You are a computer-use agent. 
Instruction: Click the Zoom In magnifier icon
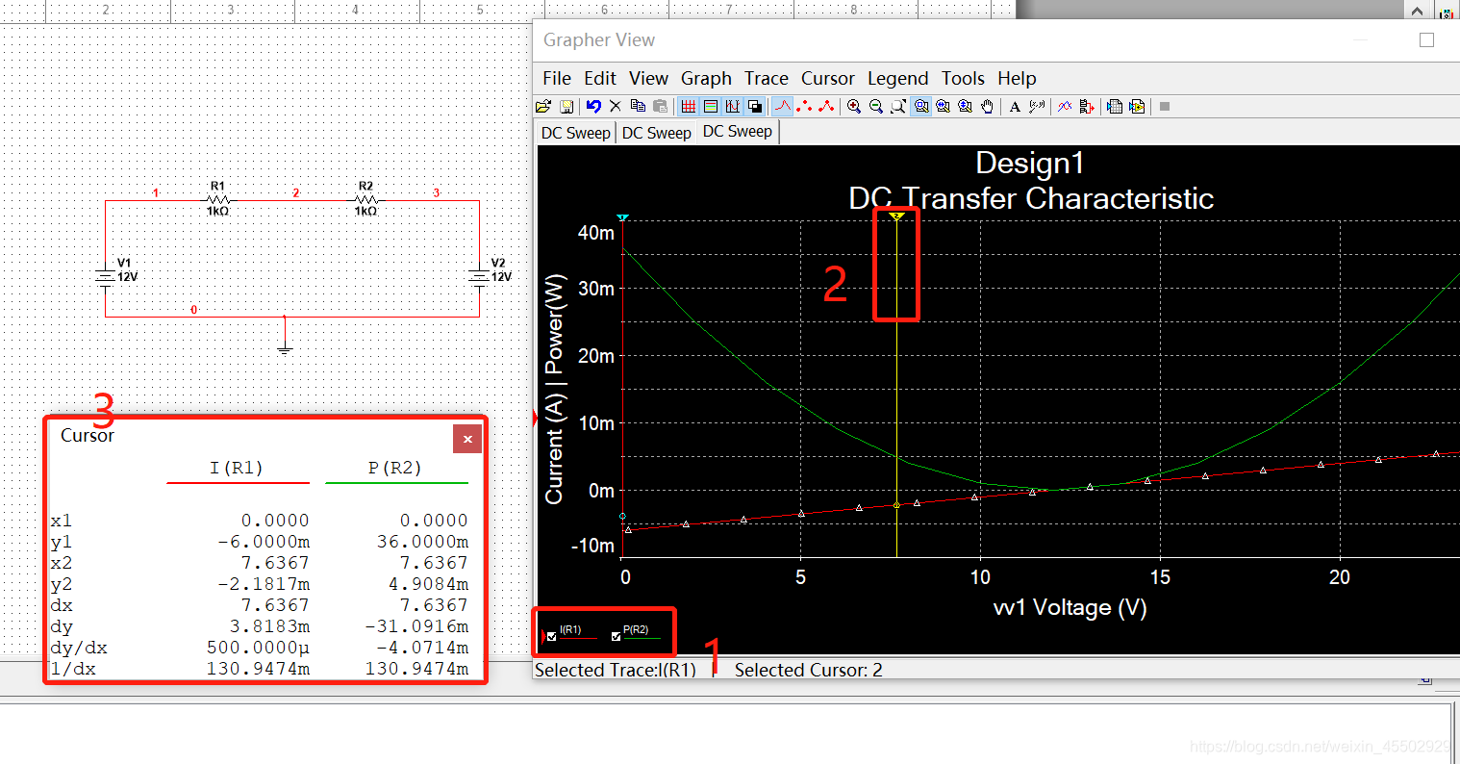tap(854, 106)
